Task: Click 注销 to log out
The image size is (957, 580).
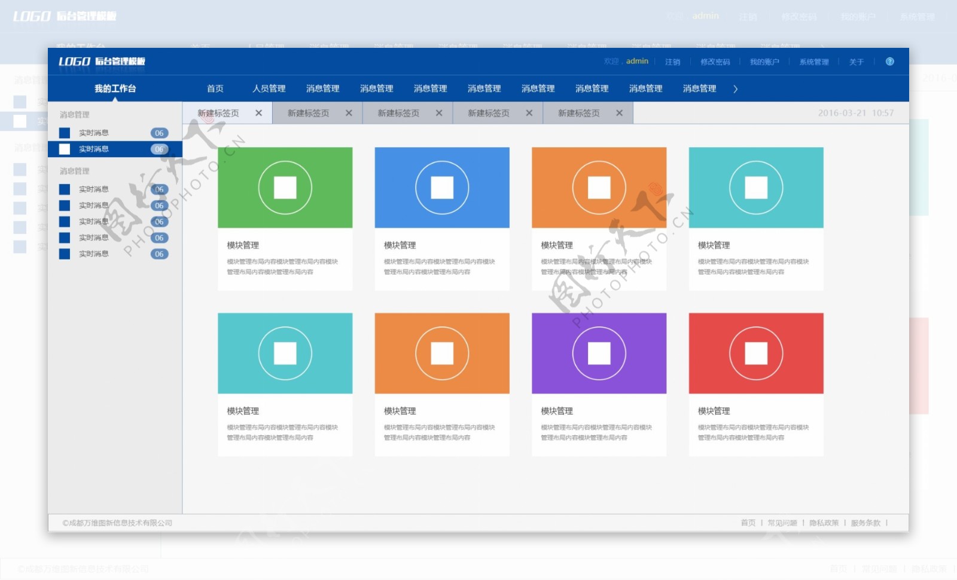Action: (672, 62)
